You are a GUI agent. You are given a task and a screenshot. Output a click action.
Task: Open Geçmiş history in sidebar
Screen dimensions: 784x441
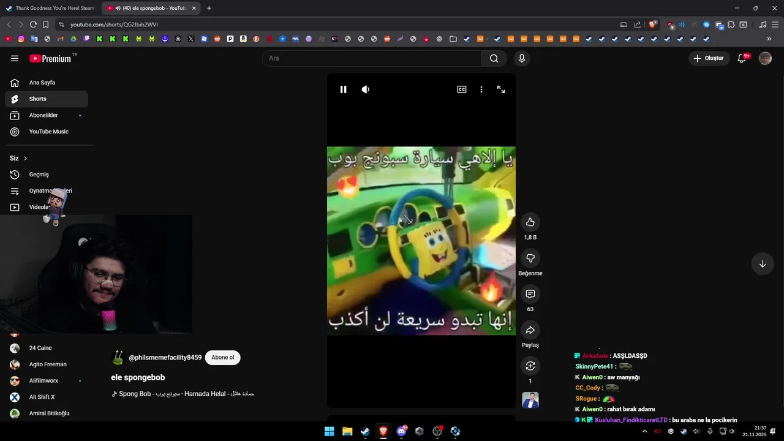coord(47,175)
